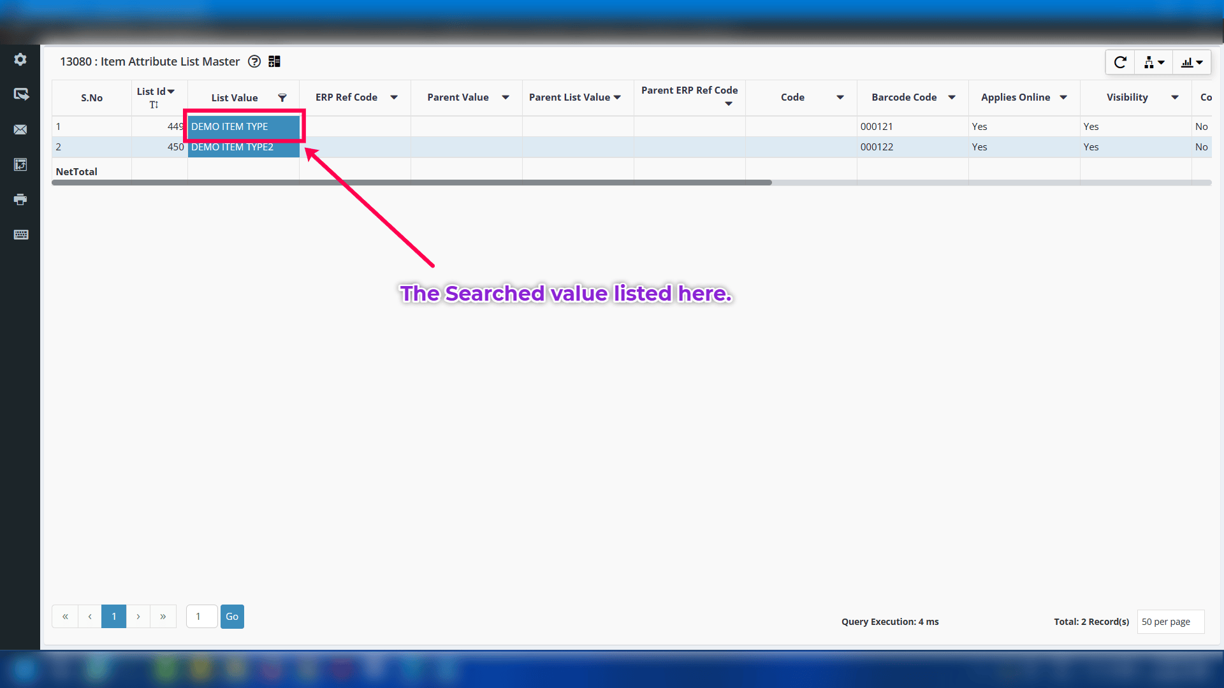Open the hierarchy view dropdown
This screenshot has height=688, width=1224.
(x=1154, y=62)
